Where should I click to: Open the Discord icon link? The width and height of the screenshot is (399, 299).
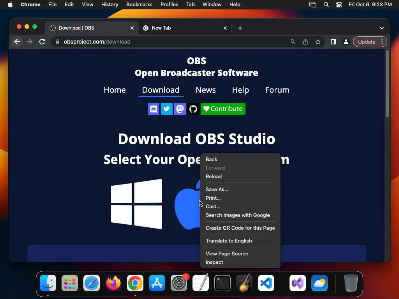tap(154, 109)
